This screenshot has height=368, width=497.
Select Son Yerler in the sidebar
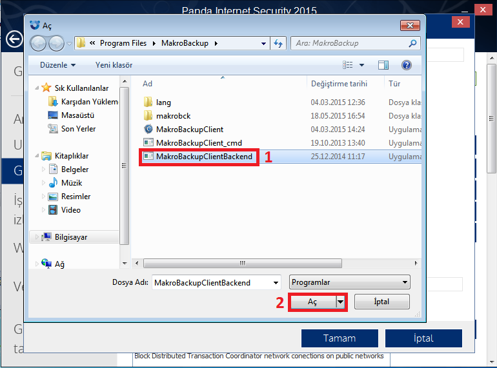point(78,129)
